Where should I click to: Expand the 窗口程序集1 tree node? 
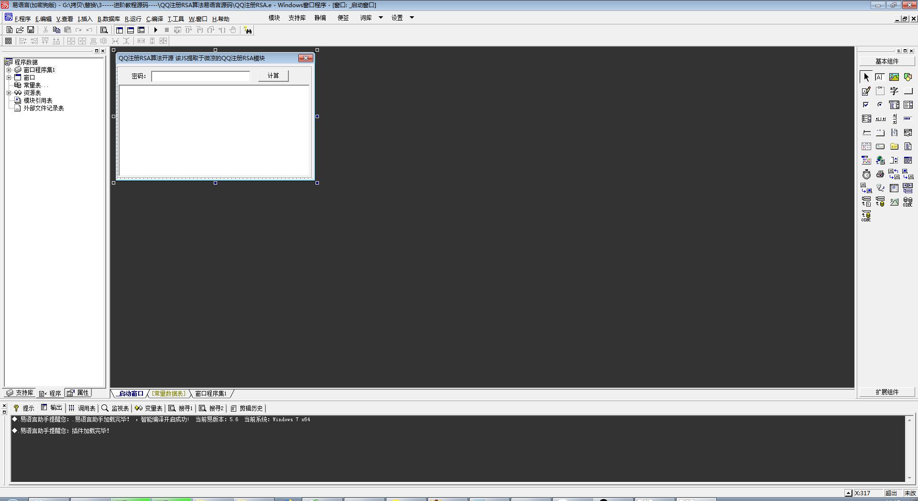[x=9, y=70]
